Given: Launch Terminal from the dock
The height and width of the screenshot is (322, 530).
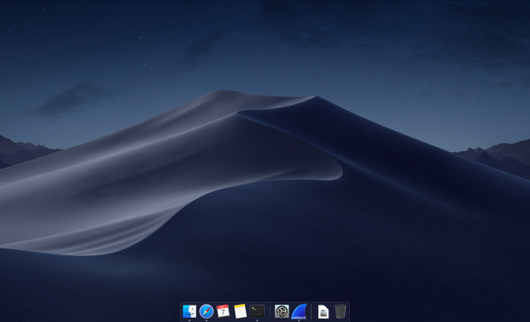Looking at the screenshot, I should (x=257, y=312).
